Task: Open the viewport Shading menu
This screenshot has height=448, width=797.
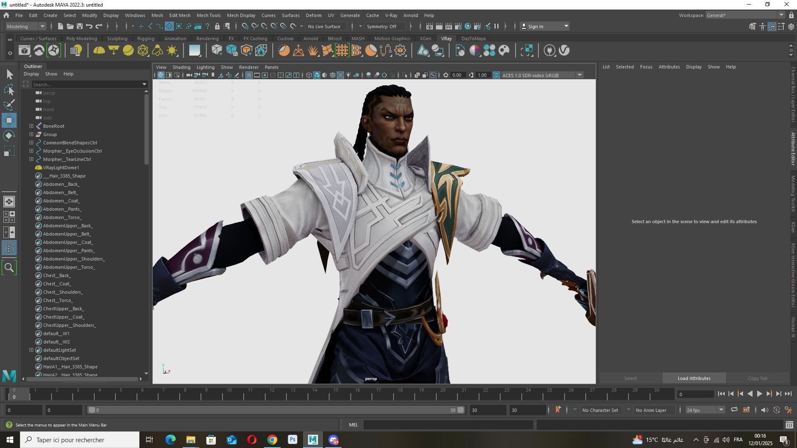Action: tap(181, 67)
